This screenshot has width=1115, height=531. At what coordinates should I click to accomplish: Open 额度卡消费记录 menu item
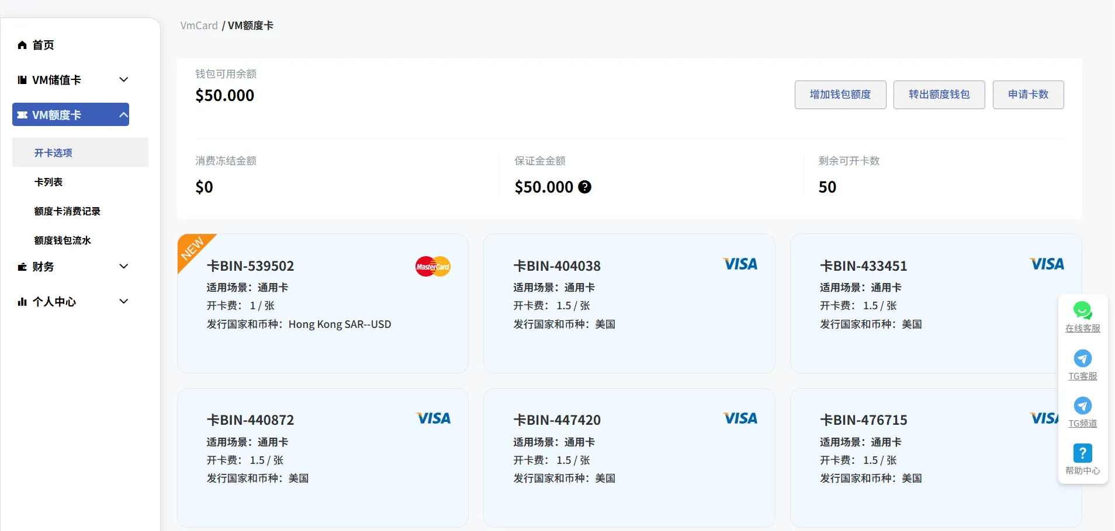pos(67,211)
